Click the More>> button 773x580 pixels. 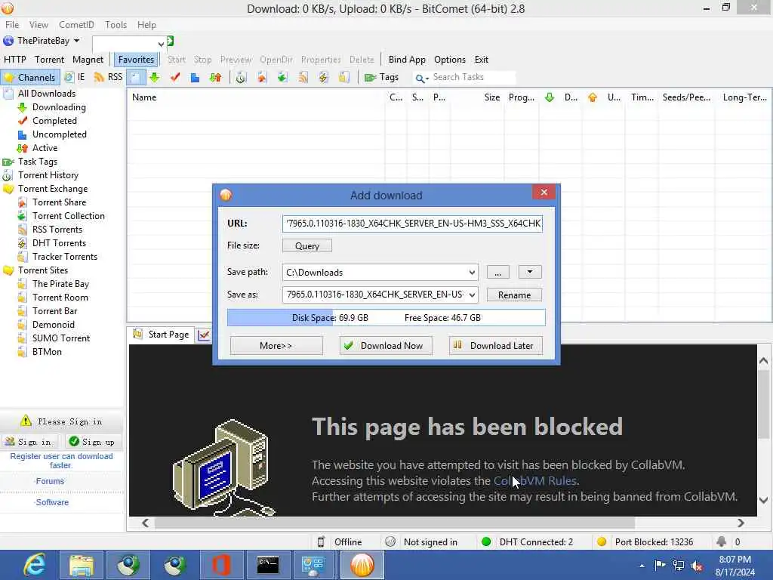coord(276,346)
